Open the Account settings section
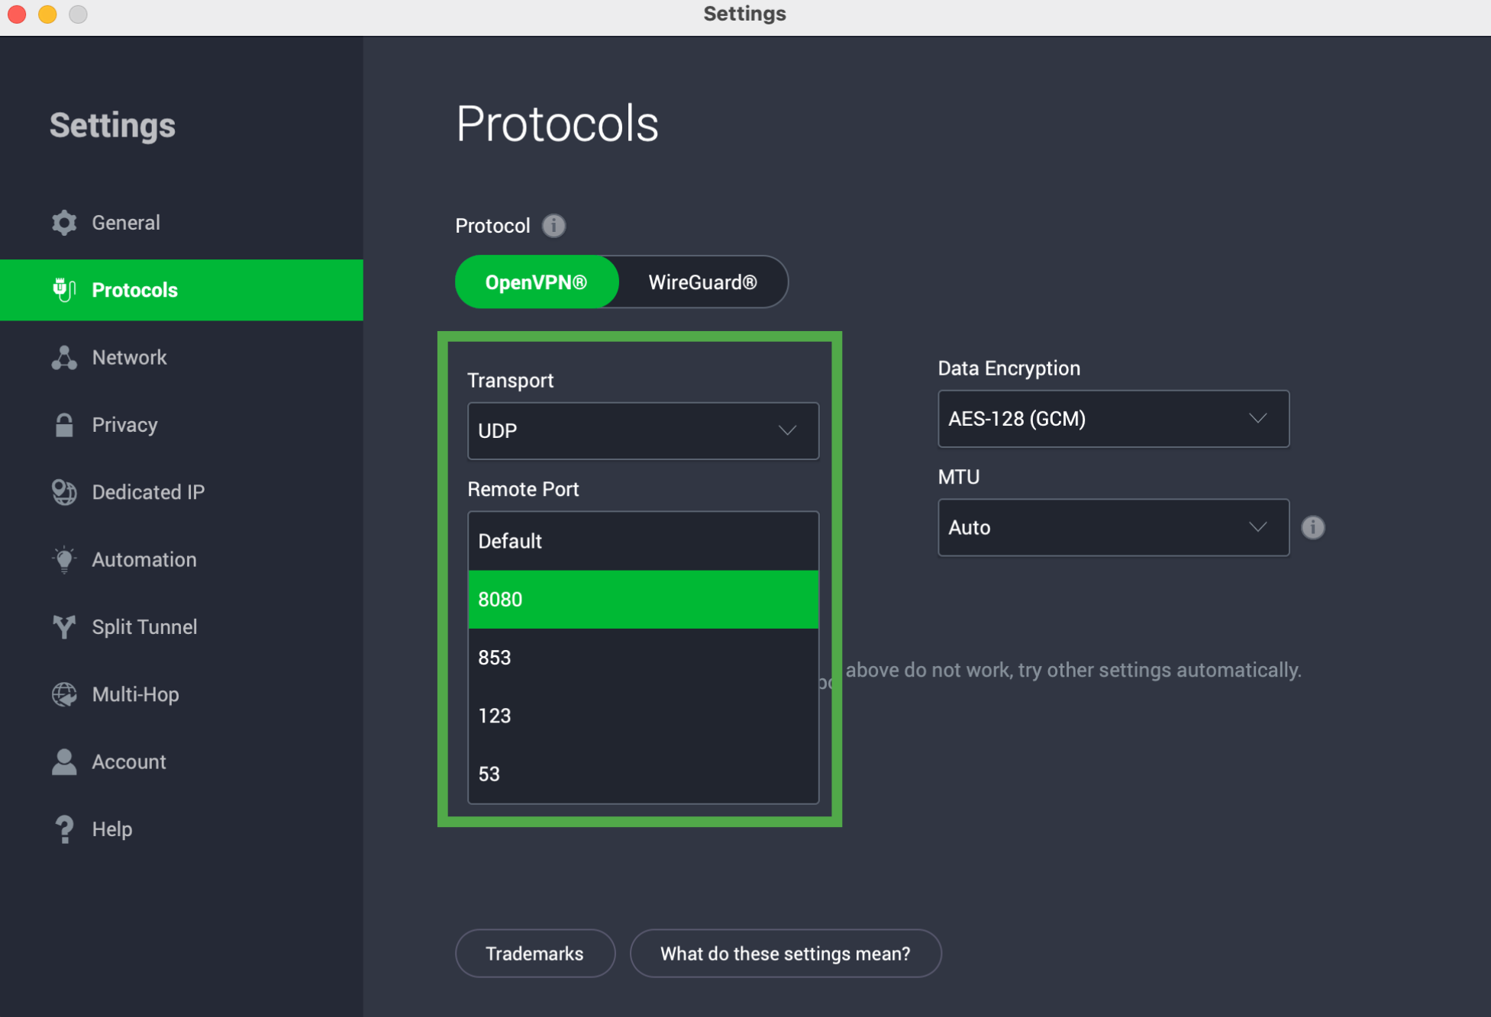 point(128,762)
